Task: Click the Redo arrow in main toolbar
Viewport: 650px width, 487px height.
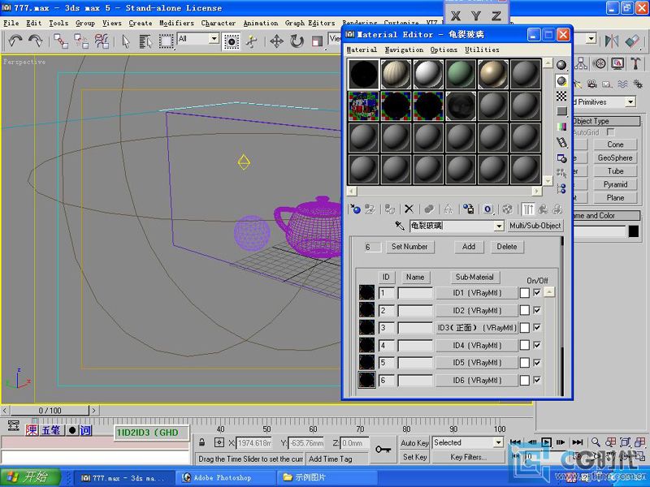Action: 35,41
